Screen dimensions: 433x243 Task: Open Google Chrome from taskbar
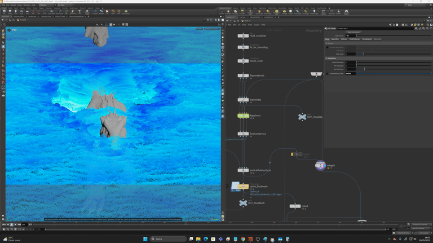tap(243, 239)
